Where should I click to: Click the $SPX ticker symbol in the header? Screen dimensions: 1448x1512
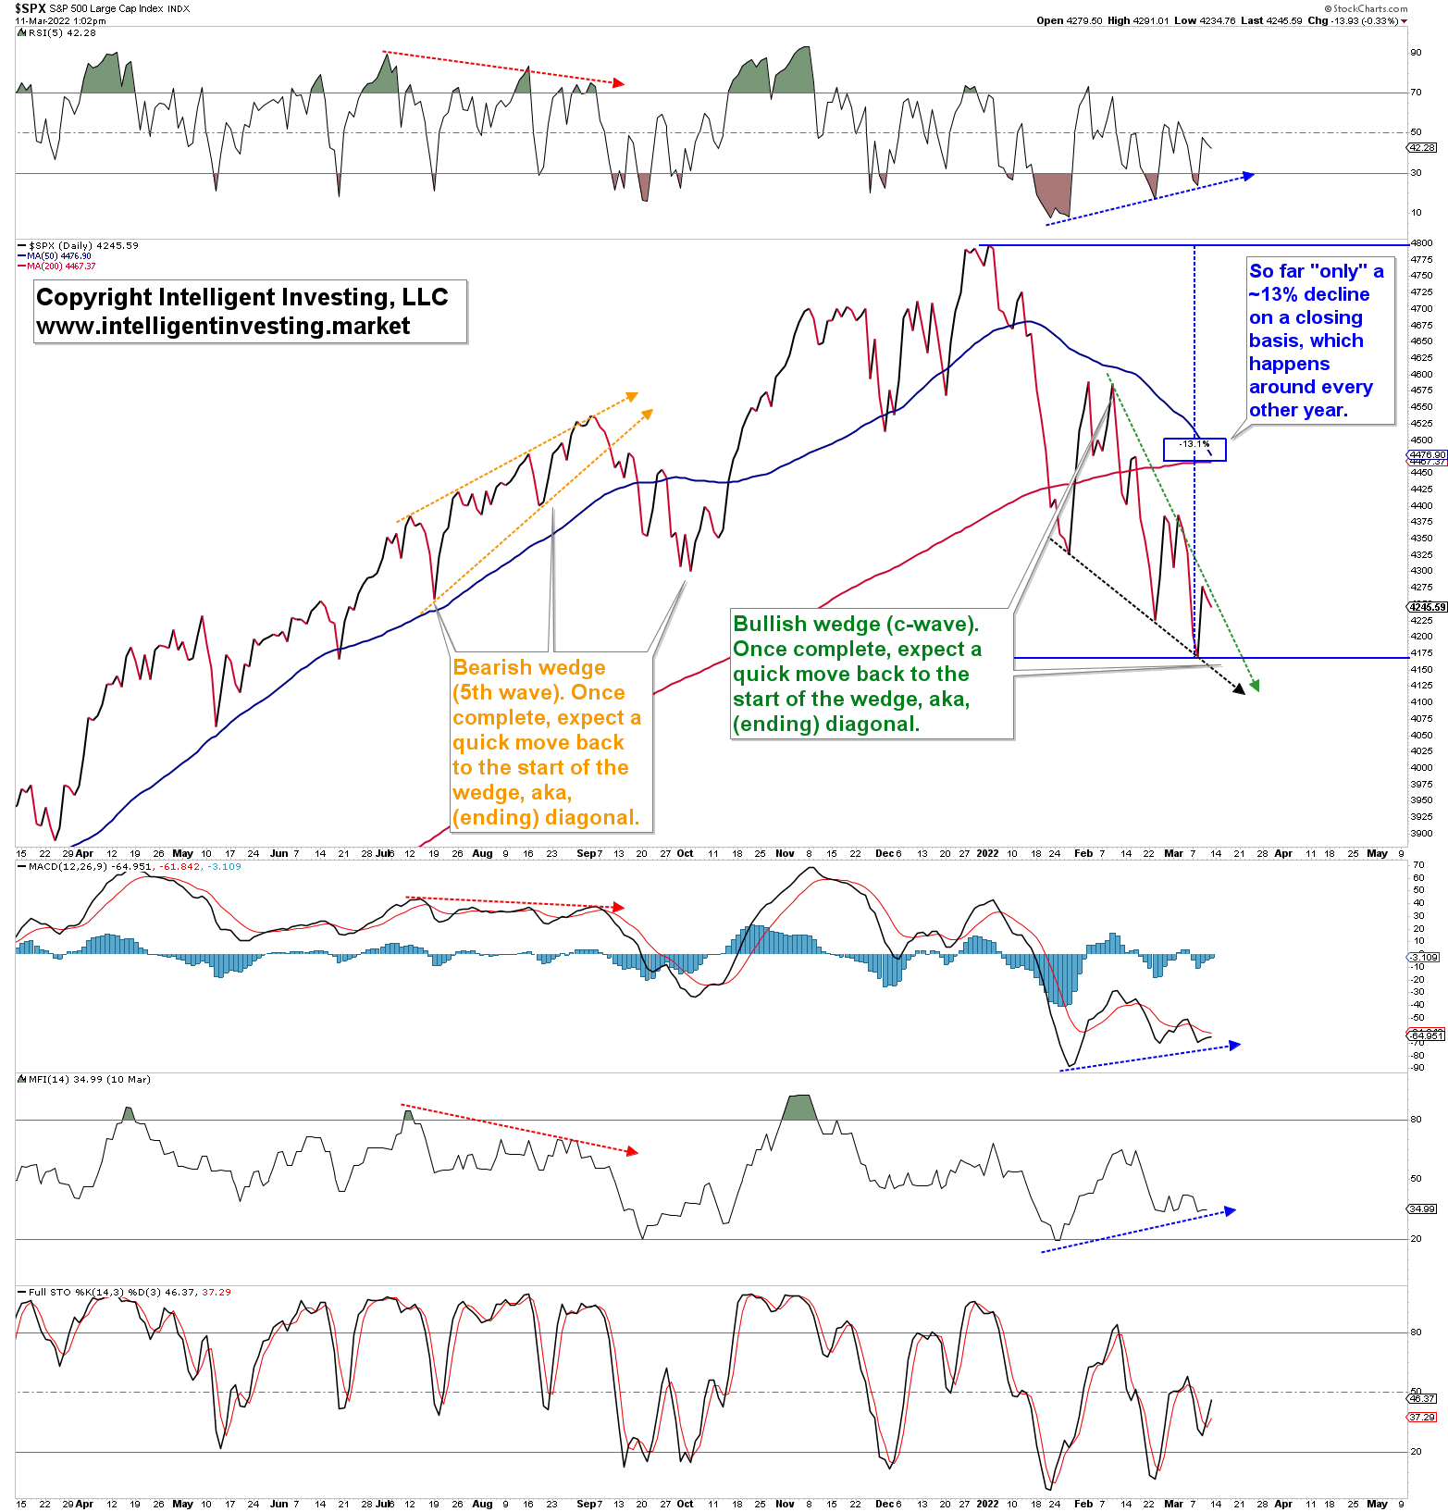(x=31, y=8)
